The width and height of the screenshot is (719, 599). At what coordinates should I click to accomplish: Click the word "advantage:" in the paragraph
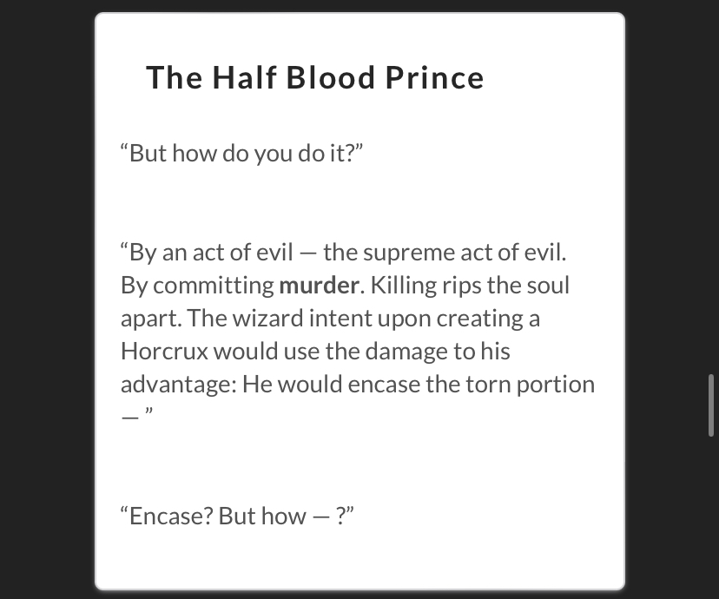point(179,385)
